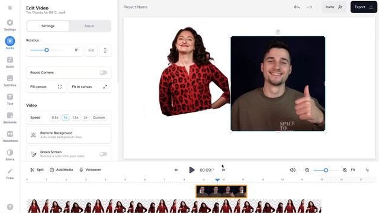Flip the video horizontally

(91, 50)
